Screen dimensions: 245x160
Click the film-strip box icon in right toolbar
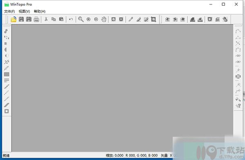click(x=238, y=77)
